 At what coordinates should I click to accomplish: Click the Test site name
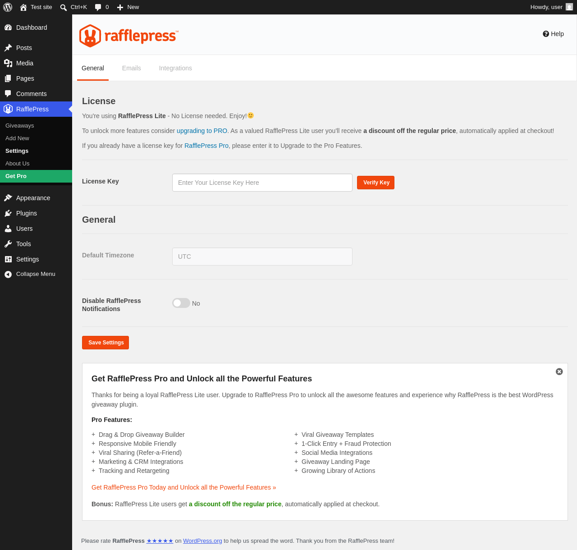pyautogui.click(x=41, y=7)
